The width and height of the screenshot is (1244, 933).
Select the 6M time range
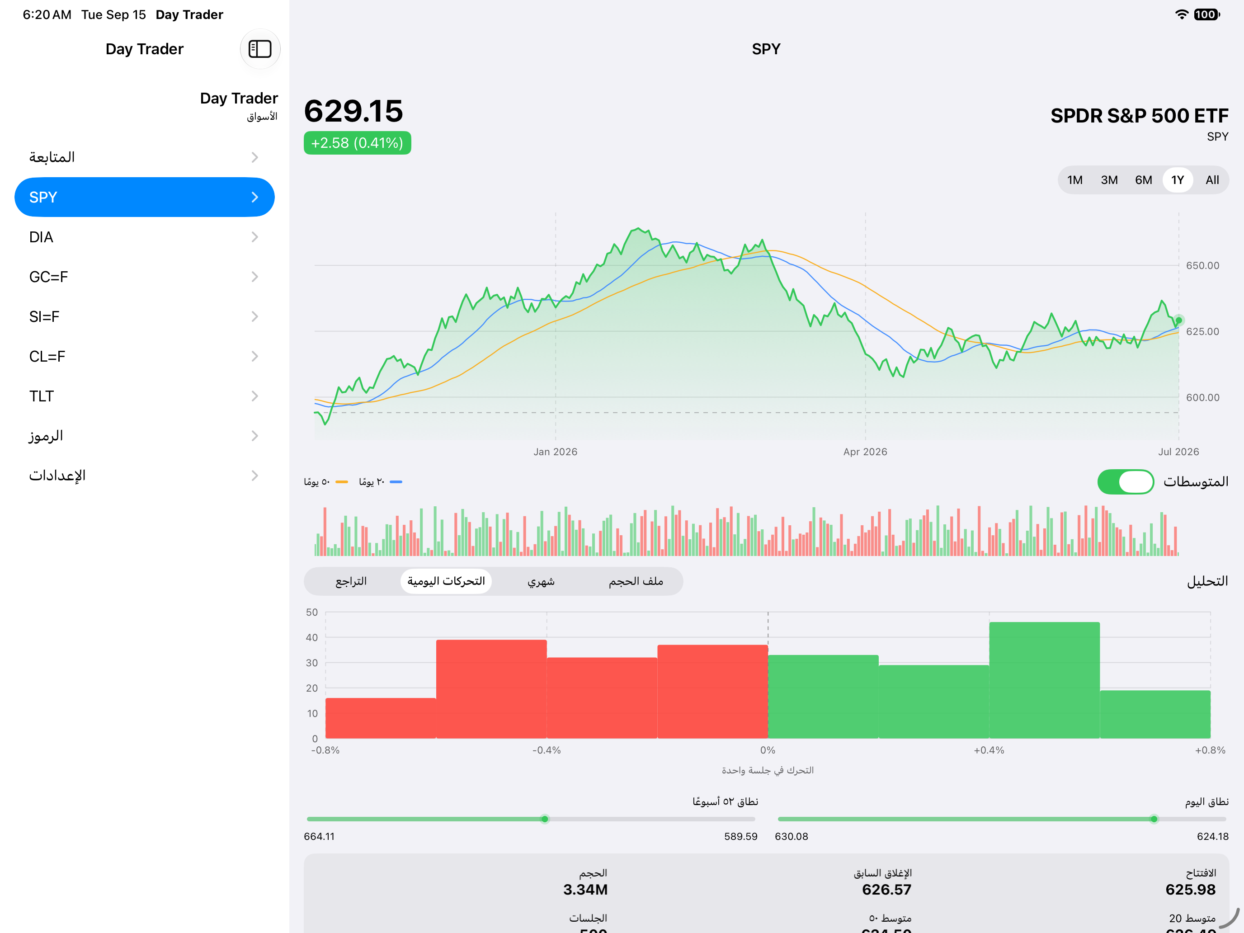click(x=1143, y=180)
